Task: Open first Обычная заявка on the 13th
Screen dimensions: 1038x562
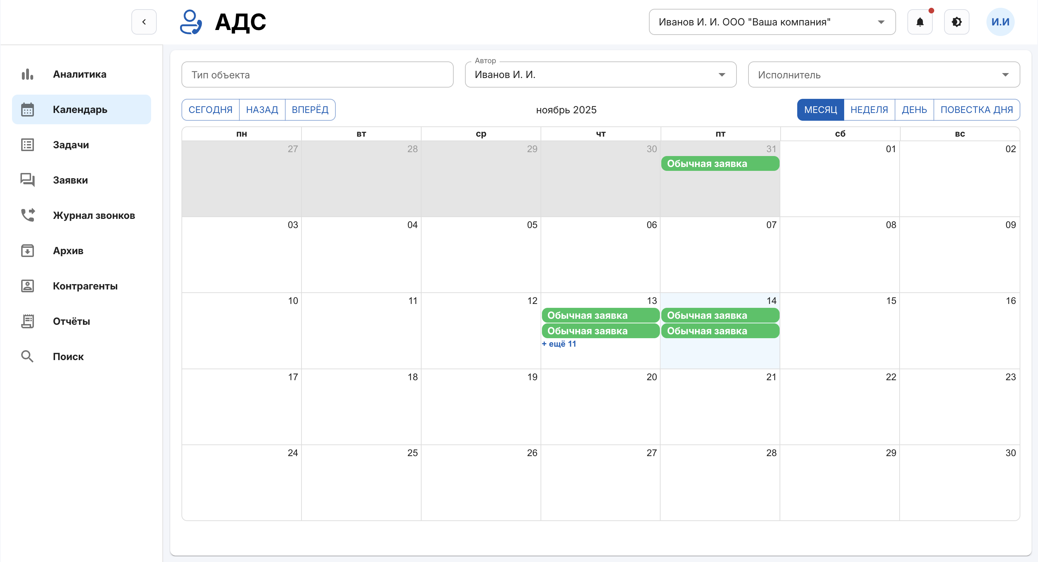Action: (601, 316)
